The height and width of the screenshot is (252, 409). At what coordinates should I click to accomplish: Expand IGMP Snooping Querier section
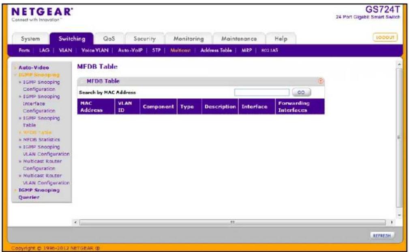tap(39, 194)
